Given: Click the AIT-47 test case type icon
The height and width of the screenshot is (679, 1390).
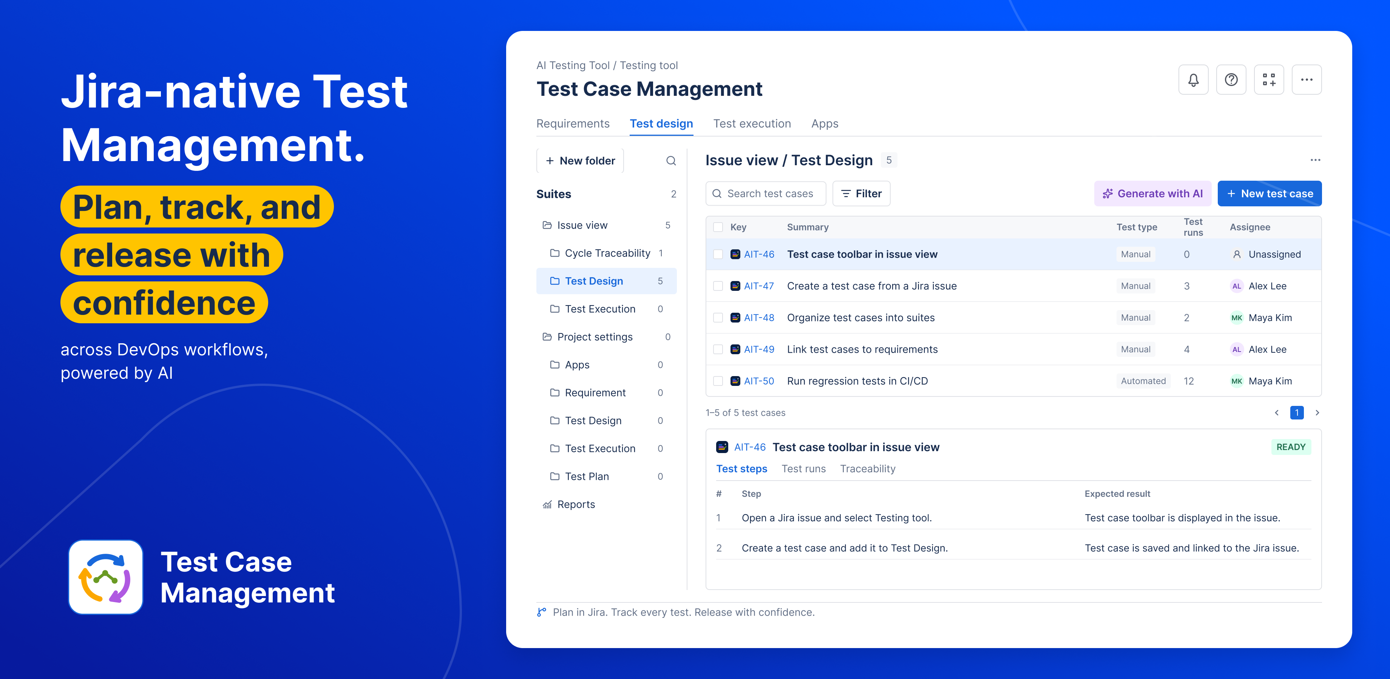Looking at the screenshot, I should pyautogui.click(x=735, y=286).
